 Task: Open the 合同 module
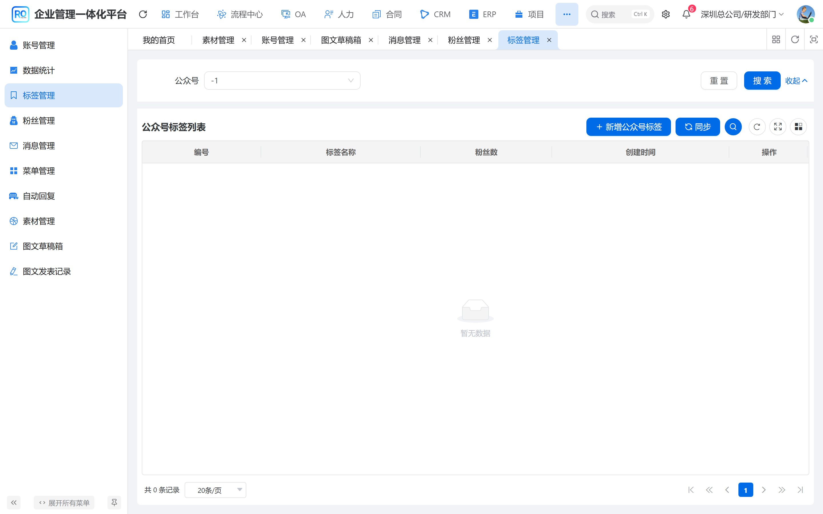[x=387, y=14]
